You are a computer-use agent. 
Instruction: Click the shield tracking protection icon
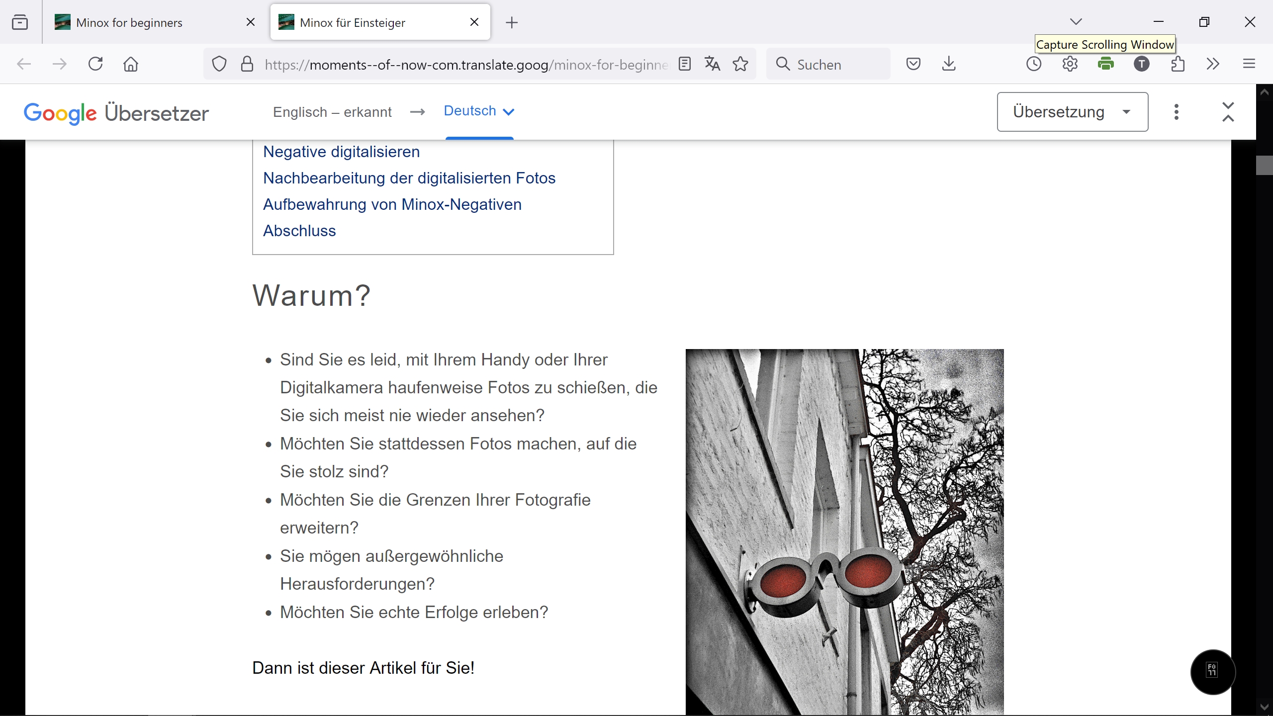coord(219,64)
